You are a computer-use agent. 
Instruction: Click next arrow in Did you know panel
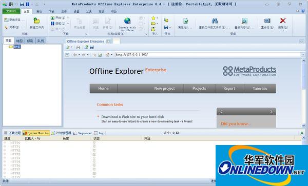(x=271, y=112)
